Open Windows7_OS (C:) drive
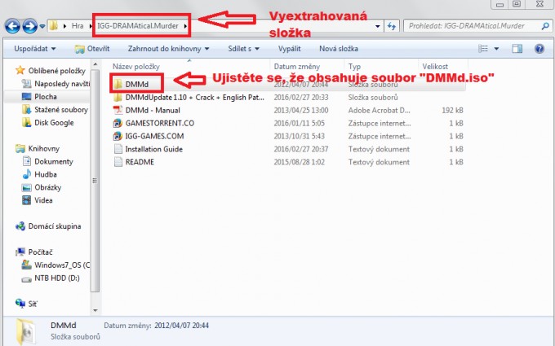555x346 pixels. pos(62,265)
